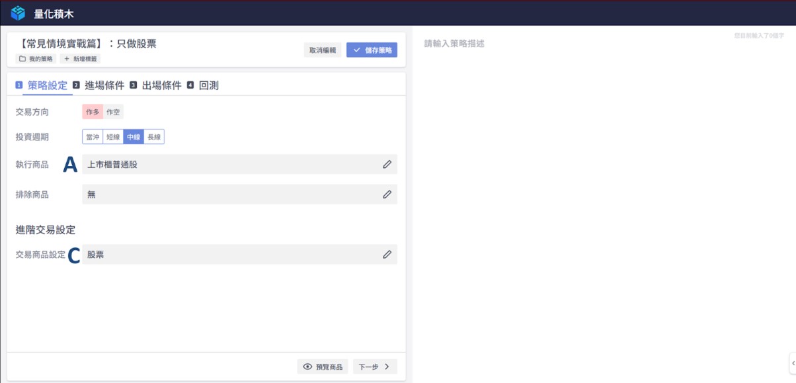
Task: Choose 當沖 investment period
Action: pos(93,137)
